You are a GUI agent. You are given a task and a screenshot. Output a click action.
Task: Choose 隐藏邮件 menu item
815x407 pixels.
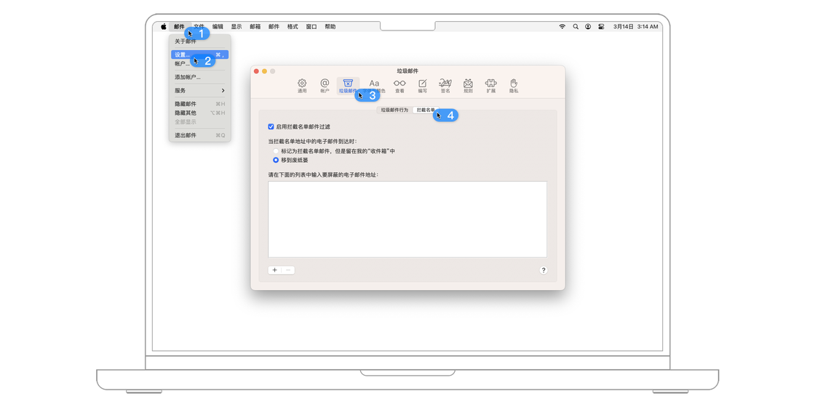(199, 104)
